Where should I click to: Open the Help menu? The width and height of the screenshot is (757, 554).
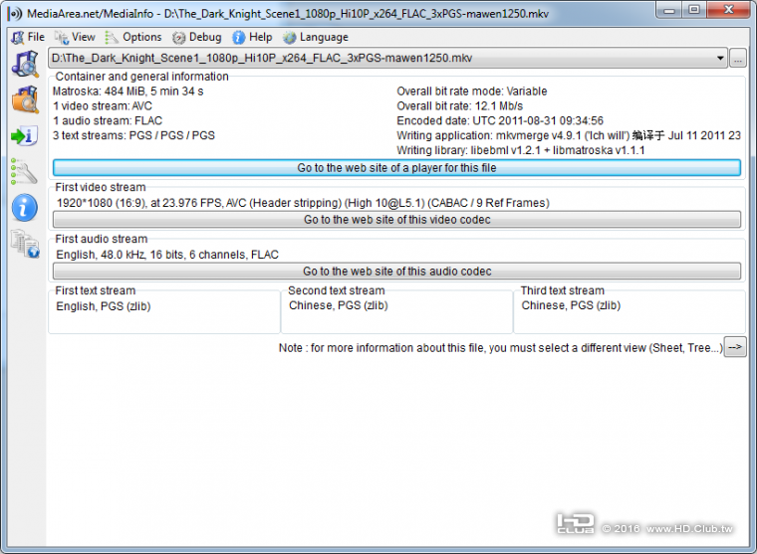tap(252, 37)
